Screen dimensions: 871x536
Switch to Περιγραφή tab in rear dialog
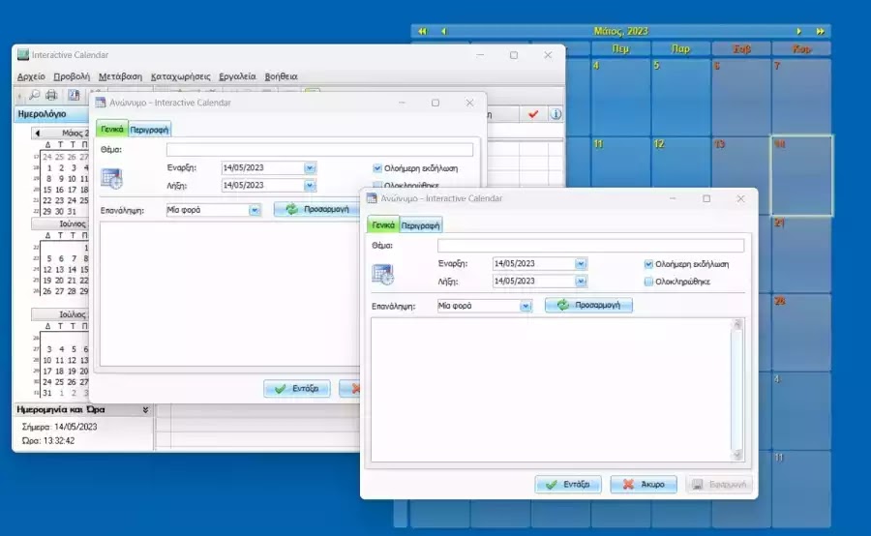pyautogui.click(x=149, y=130)
